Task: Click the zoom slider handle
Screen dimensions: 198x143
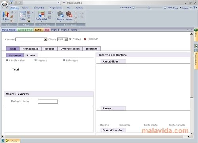Action: coord(149,8)
